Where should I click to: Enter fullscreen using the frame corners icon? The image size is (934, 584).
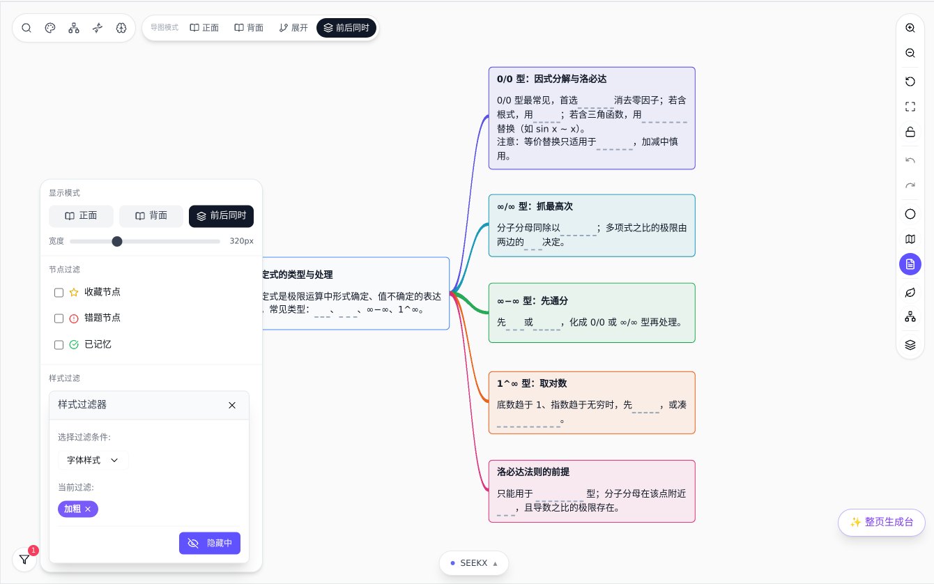point(910,107)
